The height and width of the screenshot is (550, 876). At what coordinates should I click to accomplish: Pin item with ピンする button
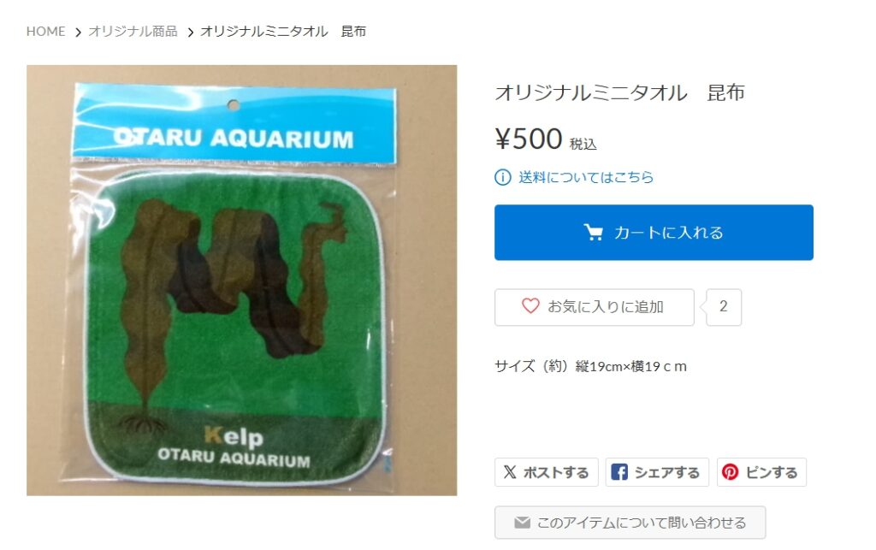click(761, 472)
